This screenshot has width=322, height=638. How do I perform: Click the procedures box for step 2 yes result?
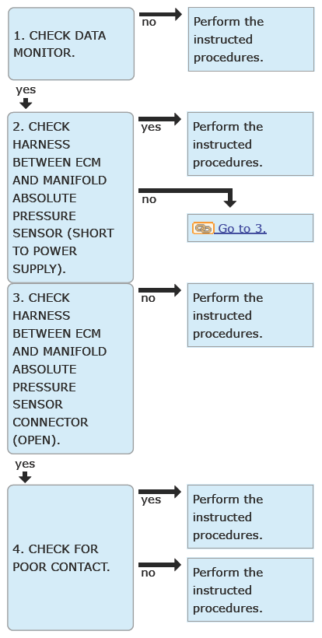point(250,144)
